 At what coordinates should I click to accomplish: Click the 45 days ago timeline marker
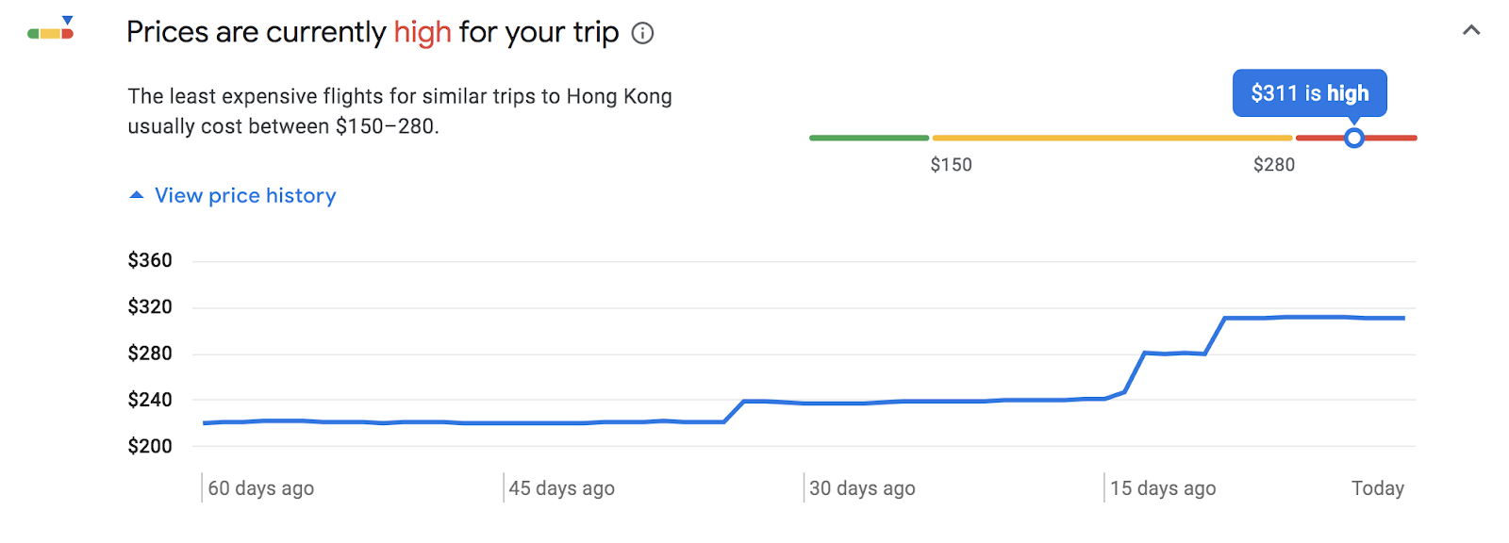click(561, 488)
